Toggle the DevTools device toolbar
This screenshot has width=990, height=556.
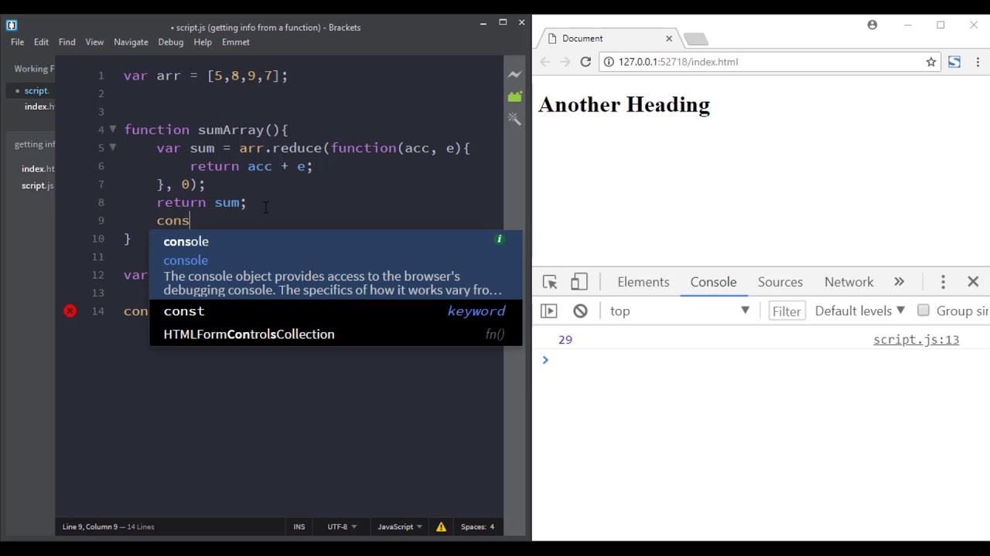point(579,282)
